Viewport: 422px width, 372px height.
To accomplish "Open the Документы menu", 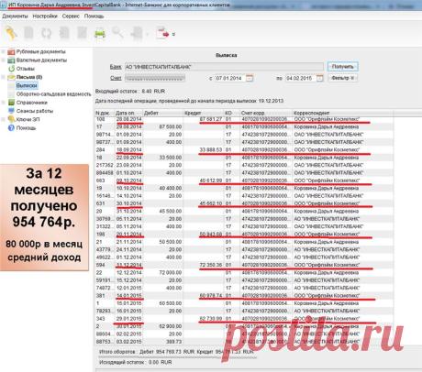I will 15,16.
